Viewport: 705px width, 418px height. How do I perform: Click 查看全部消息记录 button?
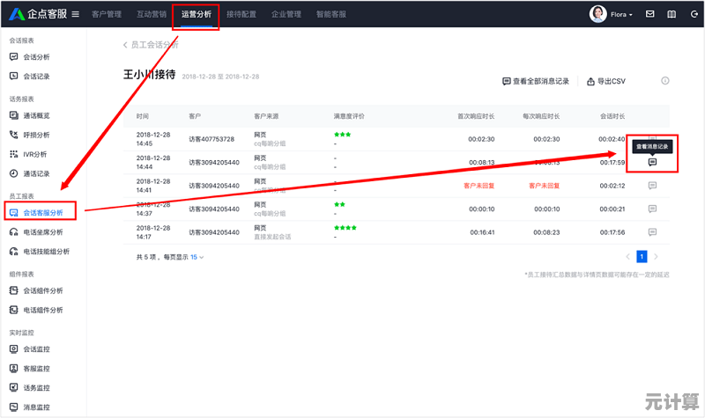coord(538,81)
